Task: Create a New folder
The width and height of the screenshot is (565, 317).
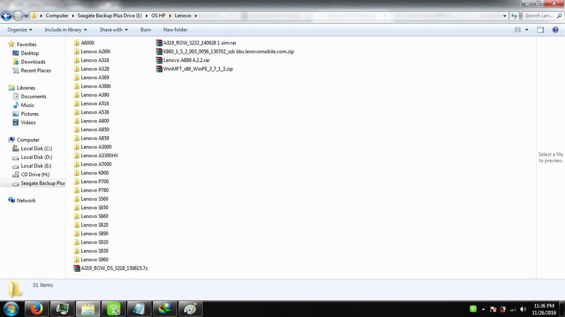Action: point(175,29)
